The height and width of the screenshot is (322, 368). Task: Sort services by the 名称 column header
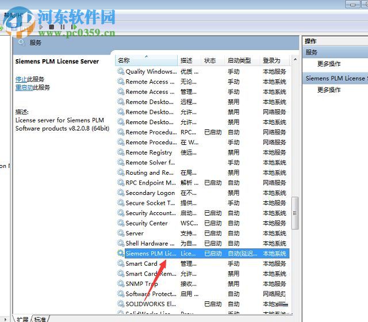[x=146, y=60]
